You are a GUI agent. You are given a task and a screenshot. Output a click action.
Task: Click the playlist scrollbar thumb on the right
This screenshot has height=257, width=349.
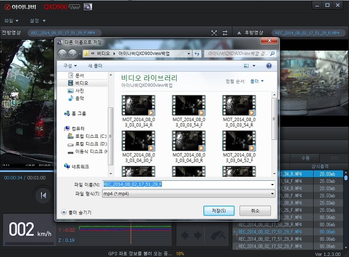pyautogui.click(x=346, y=178)
